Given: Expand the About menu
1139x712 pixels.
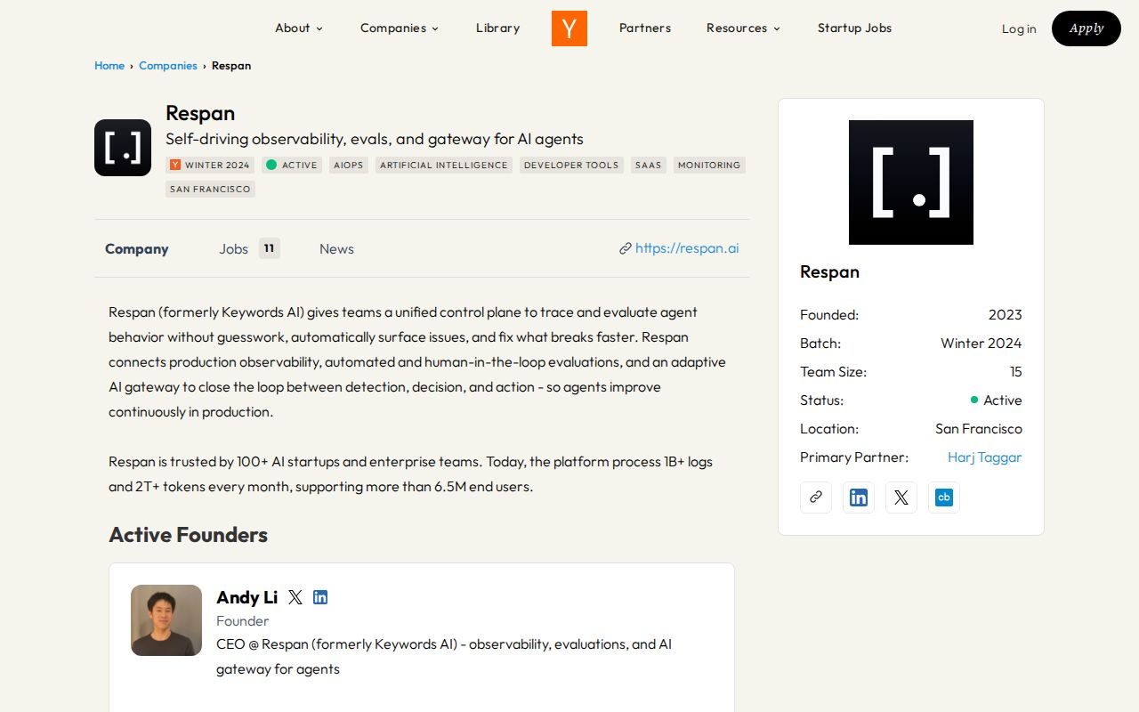Looking at the screenshot, I should coord(299,28).
